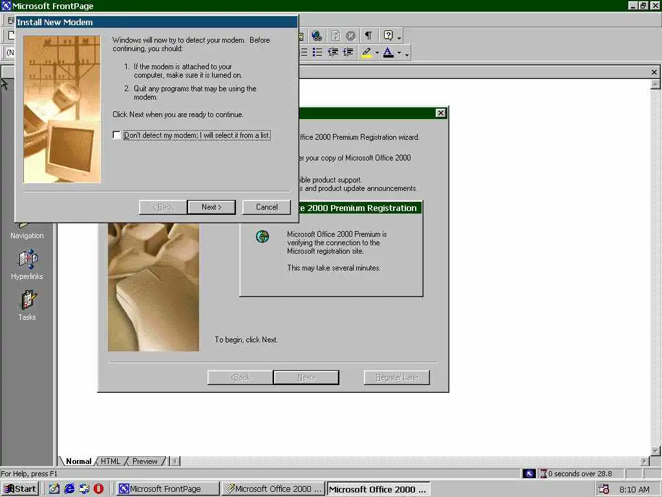Click FrontPage title bar application icon
The height and width of the screenshot is (497, 662).
[x=6, y=6]
